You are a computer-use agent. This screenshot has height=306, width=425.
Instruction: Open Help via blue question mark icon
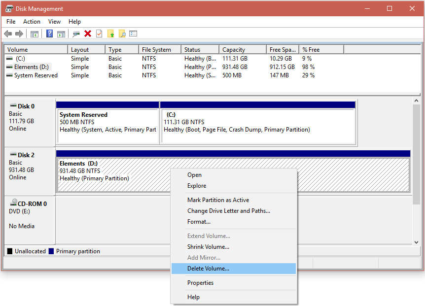49,34
